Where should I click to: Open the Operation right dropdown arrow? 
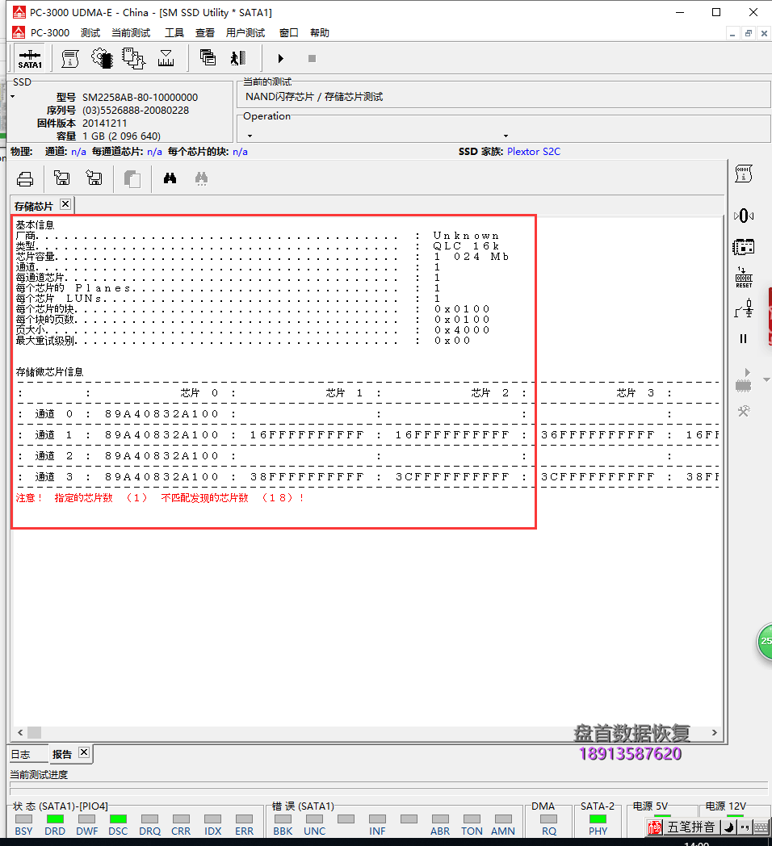[506, 136]
